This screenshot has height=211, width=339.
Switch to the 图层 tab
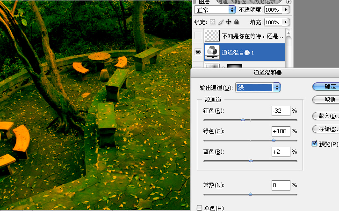(x=204, y=2)
